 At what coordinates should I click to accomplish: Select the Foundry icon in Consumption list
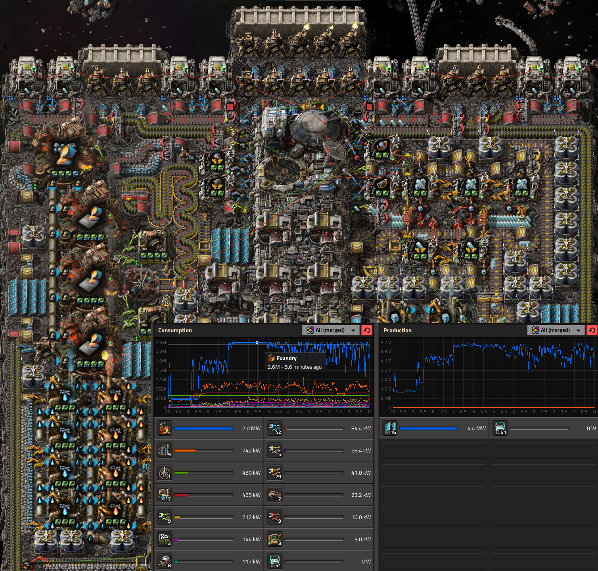point(164,428)
